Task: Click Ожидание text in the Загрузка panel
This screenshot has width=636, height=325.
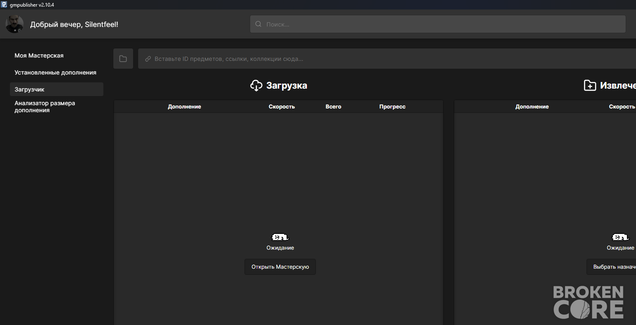Action: pyautogui.click(x=280, y=248)
